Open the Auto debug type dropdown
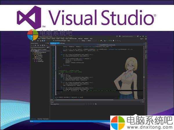Viewport: 174px width, 130px height. click(x=73, y=41)
